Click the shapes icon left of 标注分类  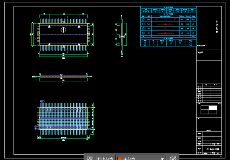pos(89,158)
